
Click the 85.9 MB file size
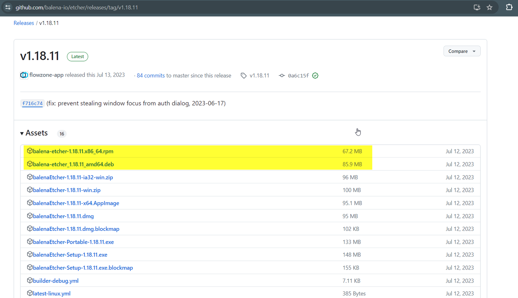(x=352, y=164)
